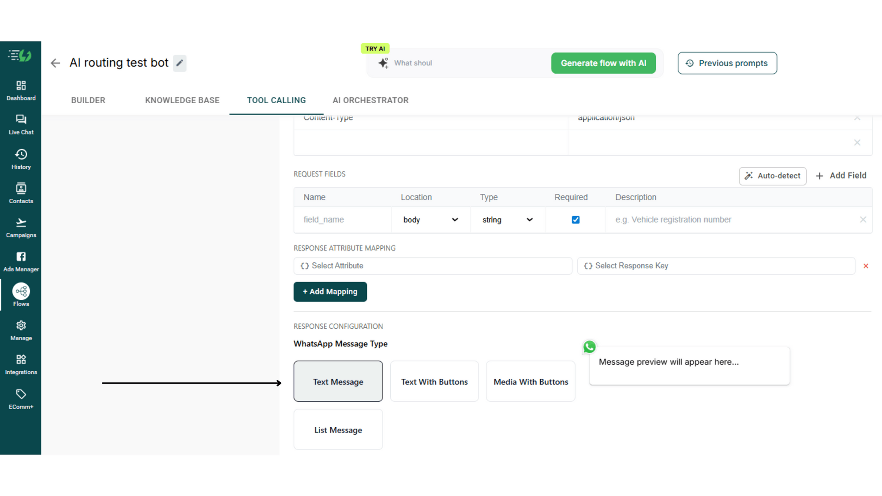Viewport: 882px width, 496px height.
Task: Select the Text With Buttons message type
Action: point(434,381)
